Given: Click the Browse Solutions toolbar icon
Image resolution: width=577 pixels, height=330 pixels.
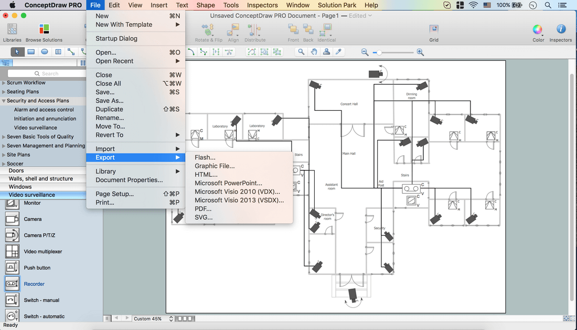Looking at the screenshot, I should pos(44,29).
